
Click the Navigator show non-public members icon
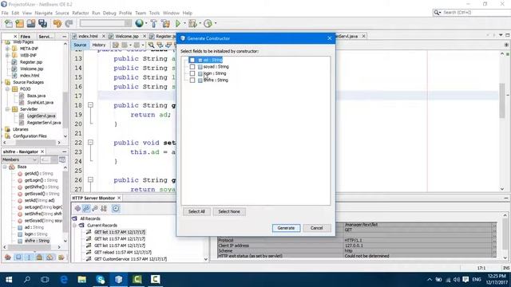coord(39,258)
